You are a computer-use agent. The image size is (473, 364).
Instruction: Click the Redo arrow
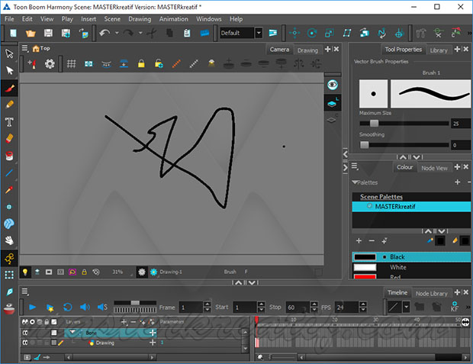click(x=128, y=33)
